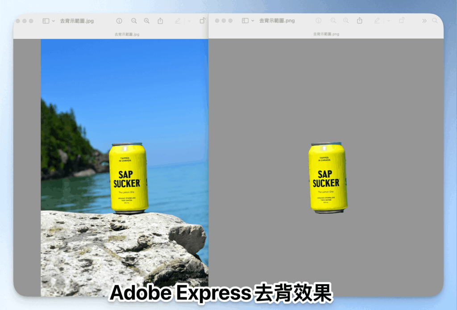Share 去背示範圖.png via the share icon
Screen dimensions: 457x310
pyautogui.click(x=359, y=21)
